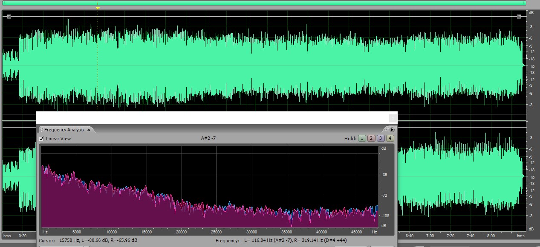The height and width of the screenshot is (247, 540).
Task: Close the Frequency Analysis tab
Action: click(89, 130)
